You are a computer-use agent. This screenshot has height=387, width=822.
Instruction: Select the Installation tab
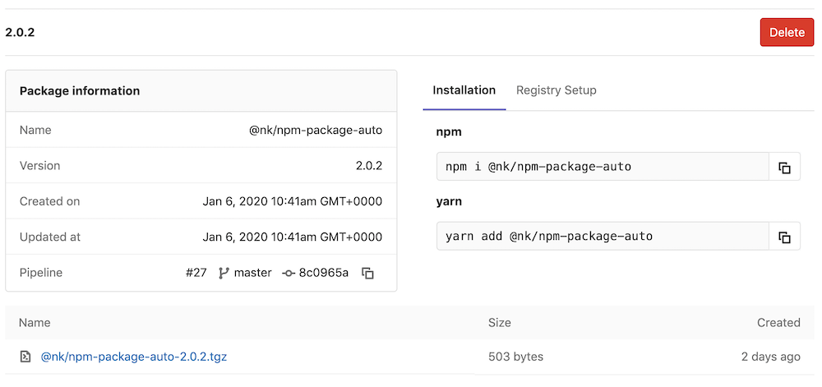464,90
